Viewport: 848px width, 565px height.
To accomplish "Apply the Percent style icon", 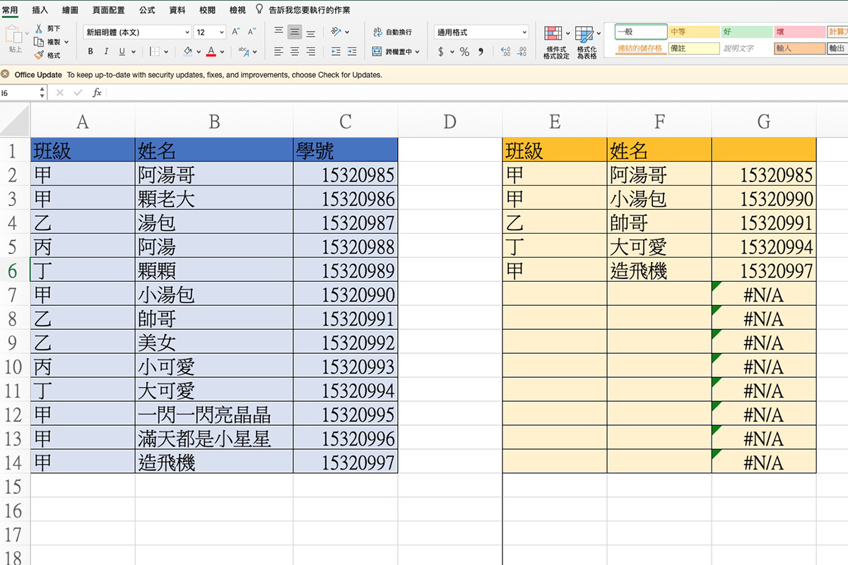I will [x=464, y=51].
